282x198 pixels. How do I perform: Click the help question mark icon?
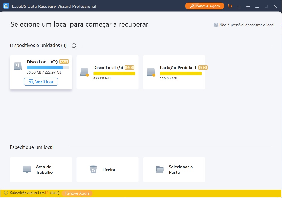tap(216, 25)
